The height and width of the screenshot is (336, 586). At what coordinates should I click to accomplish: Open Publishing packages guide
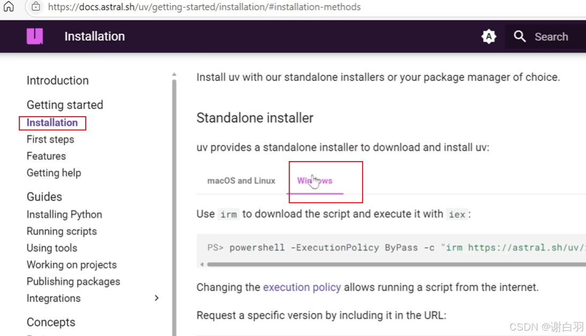click(x=73, y=281)
